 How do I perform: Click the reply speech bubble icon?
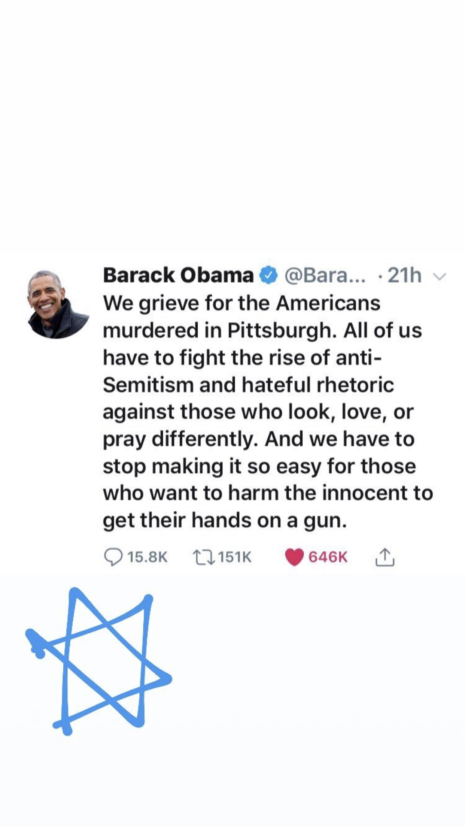point(113,557)
